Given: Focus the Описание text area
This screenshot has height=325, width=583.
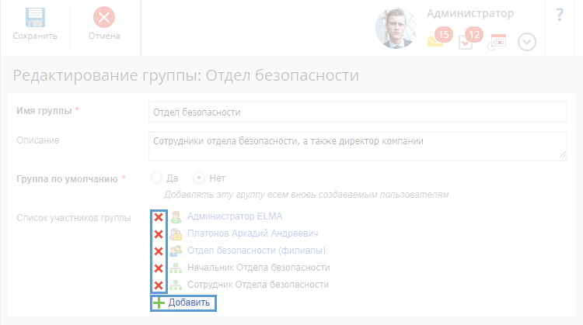Looking at the screenshot, I should point(358,146).
